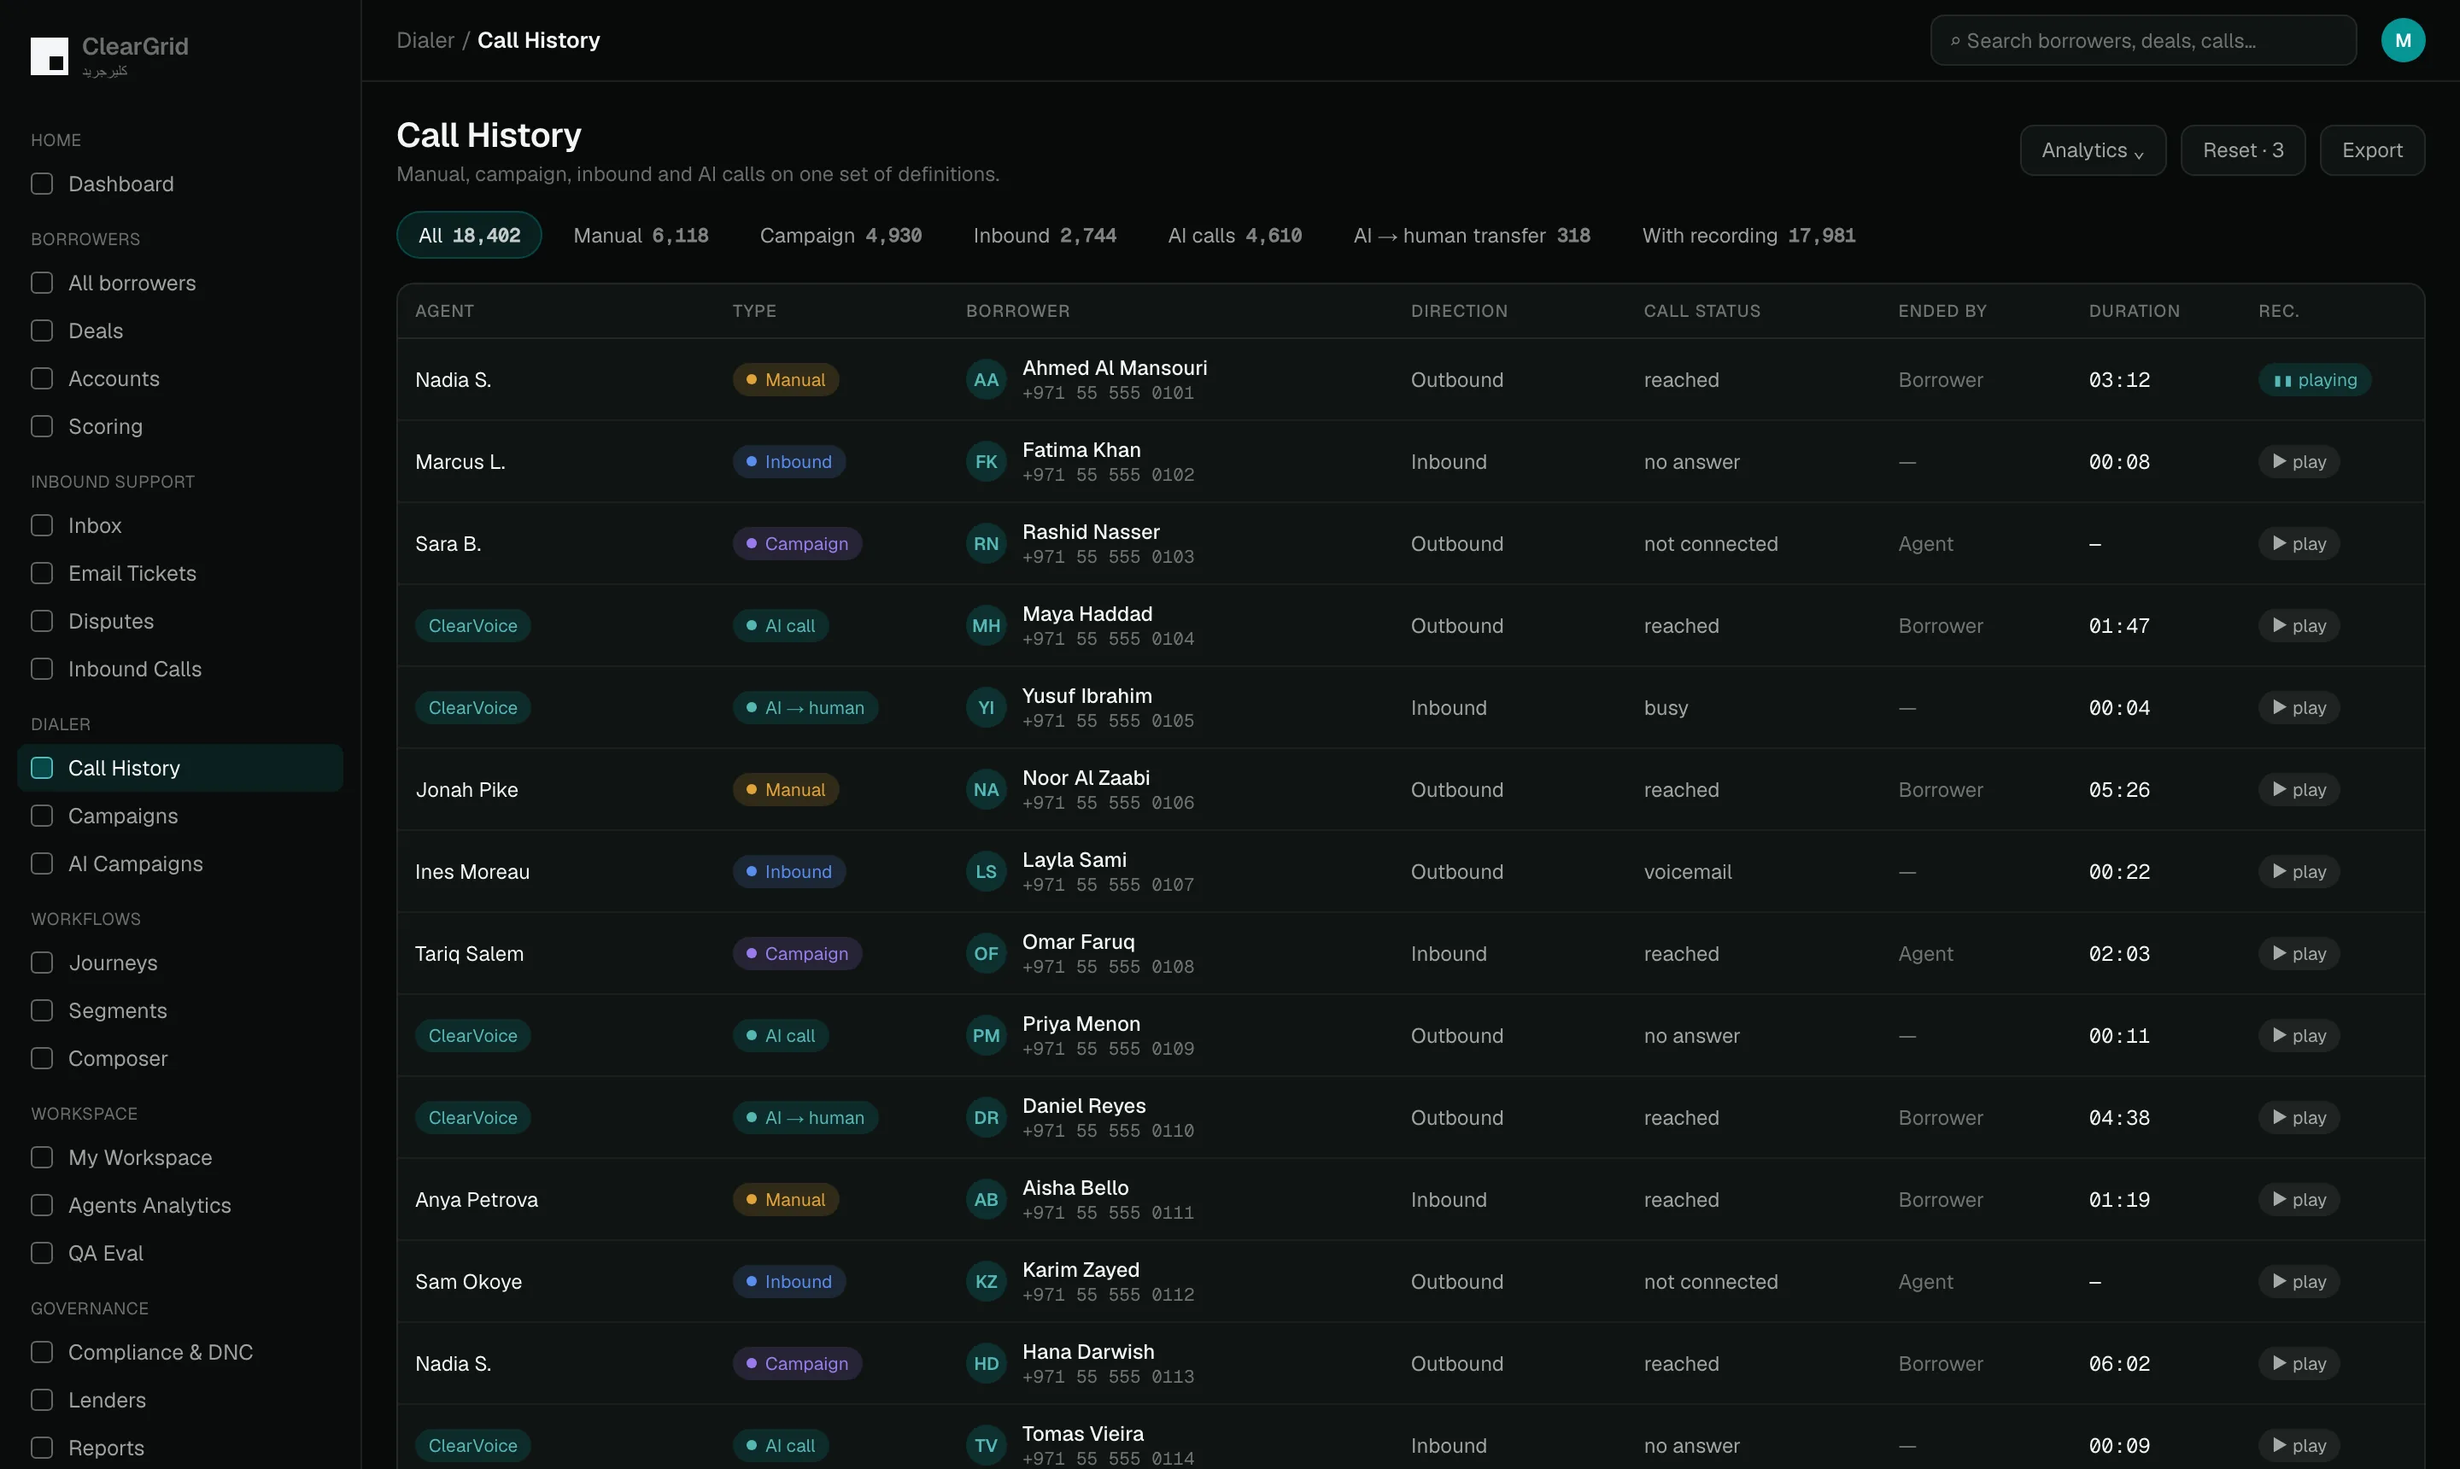This screenshot has width=2460, height=1469.
Task: Play recording for Maya Haddad's call
Action: [2299, 626]
